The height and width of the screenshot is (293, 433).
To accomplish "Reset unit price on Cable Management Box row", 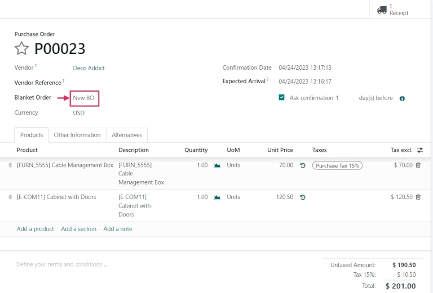I will pyautogui.click(x=303, y=166).
